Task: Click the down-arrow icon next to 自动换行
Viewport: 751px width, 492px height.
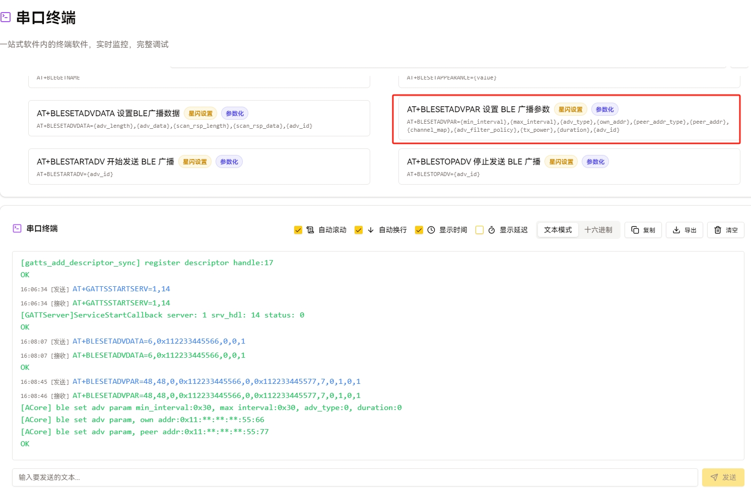Action: [371, 230]
